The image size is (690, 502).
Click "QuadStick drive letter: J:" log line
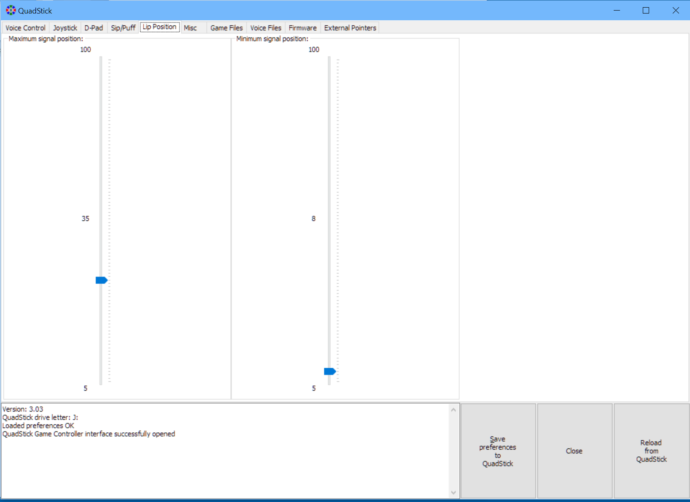[x=40, y=418]
